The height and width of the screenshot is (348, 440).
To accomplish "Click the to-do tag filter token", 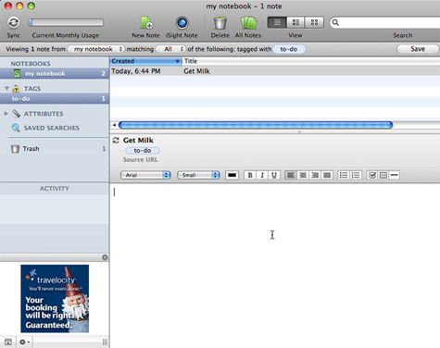I will tap(289, 49).
